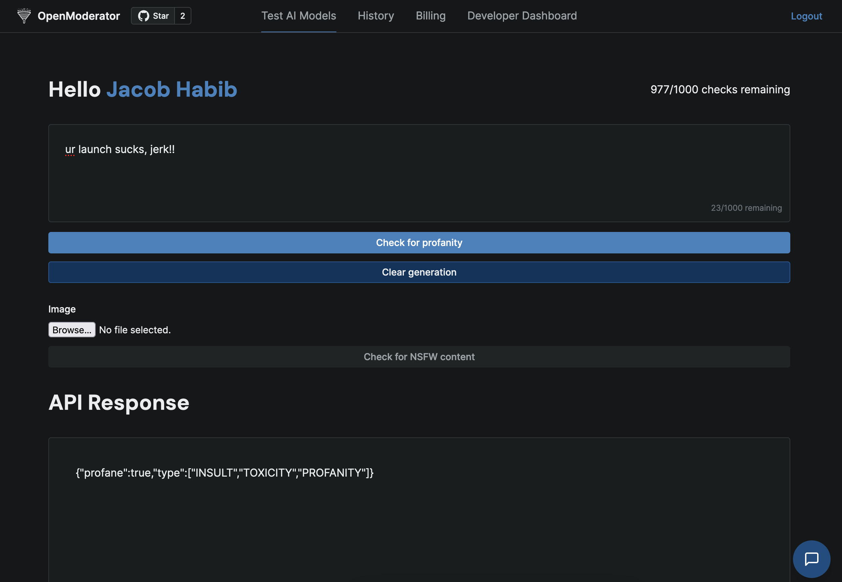The width and height of the screenshot is (842, 582).
Task: Click the Check for NSFW content button
Action: tap(419, 357)
